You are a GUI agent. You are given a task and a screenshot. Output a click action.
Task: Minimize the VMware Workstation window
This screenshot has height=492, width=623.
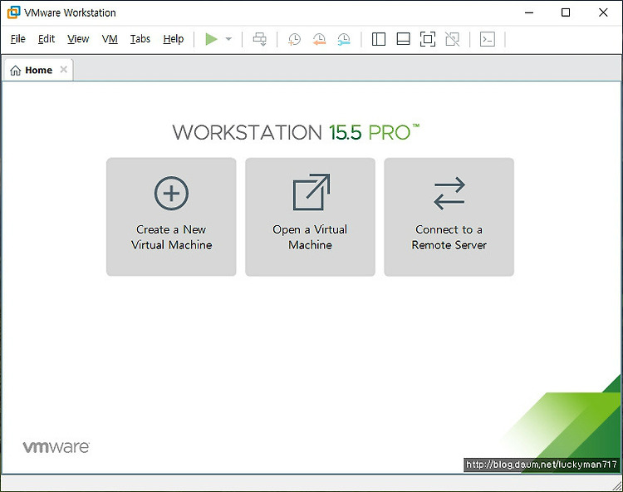tap(529, 12)
